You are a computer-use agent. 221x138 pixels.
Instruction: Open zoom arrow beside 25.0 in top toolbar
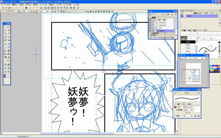tap(29, 11)
